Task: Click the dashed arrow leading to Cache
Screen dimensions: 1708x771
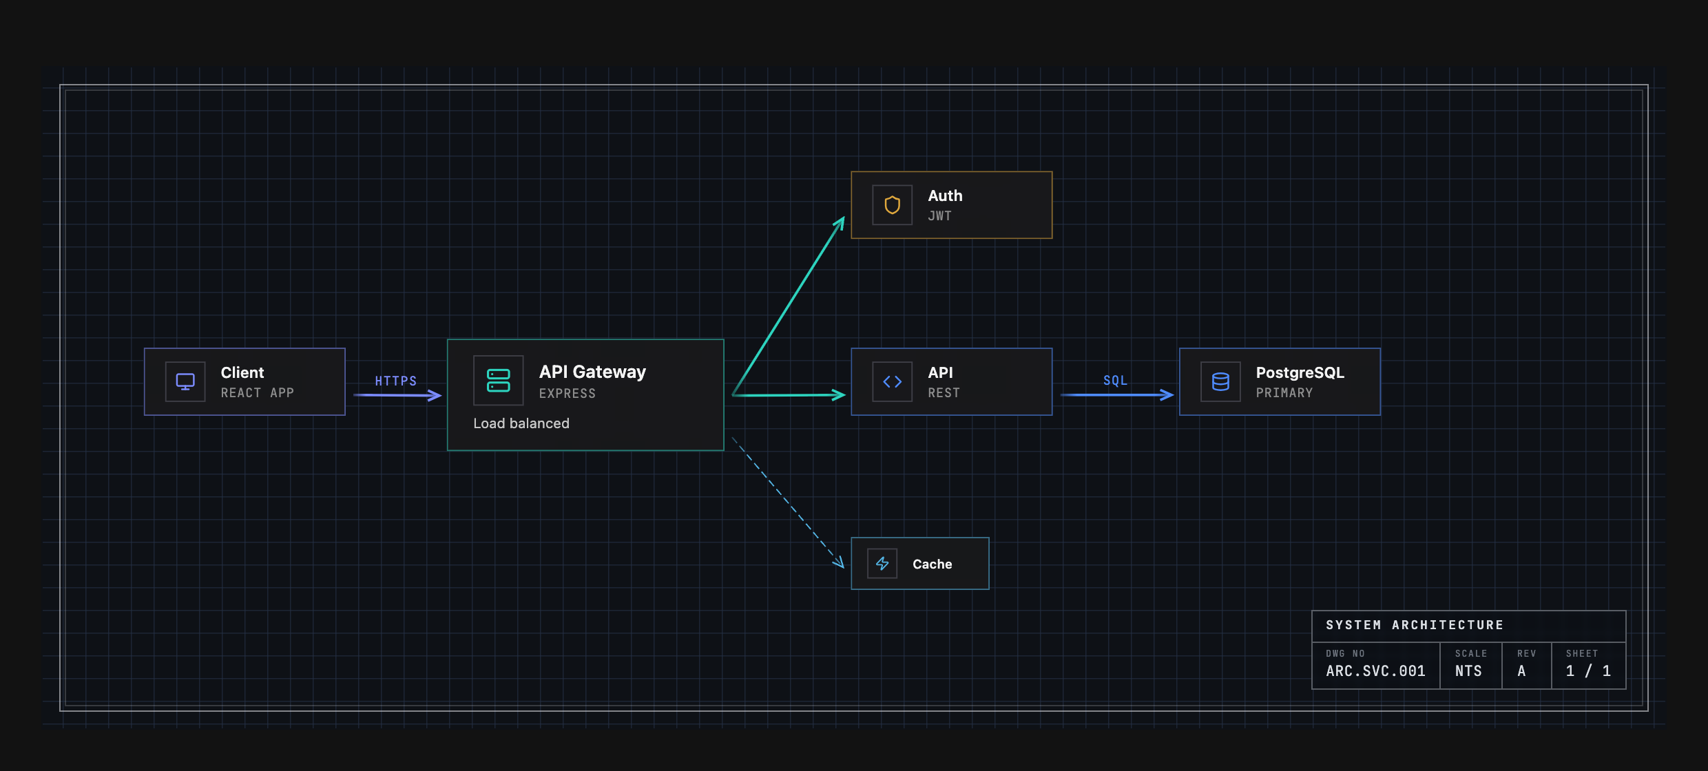Action: [788, 503]
